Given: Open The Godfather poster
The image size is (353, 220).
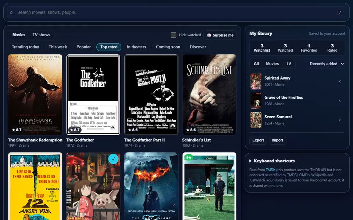Looking at the screenshot, I should click(x=93, y=95).
